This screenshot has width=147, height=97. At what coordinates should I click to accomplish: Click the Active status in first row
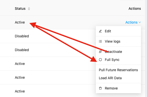pyautogui.click(x=20, y=22)
